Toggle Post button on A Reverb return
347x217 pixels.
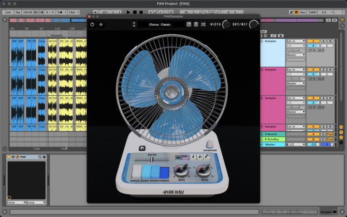click(x=329, y=134)
